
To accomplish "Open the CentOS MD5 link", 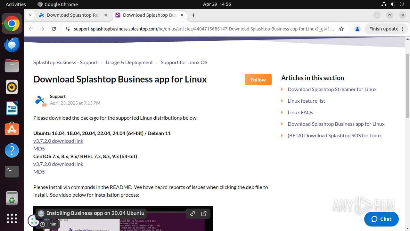I will pyautogui.click(x=39, y=172).
